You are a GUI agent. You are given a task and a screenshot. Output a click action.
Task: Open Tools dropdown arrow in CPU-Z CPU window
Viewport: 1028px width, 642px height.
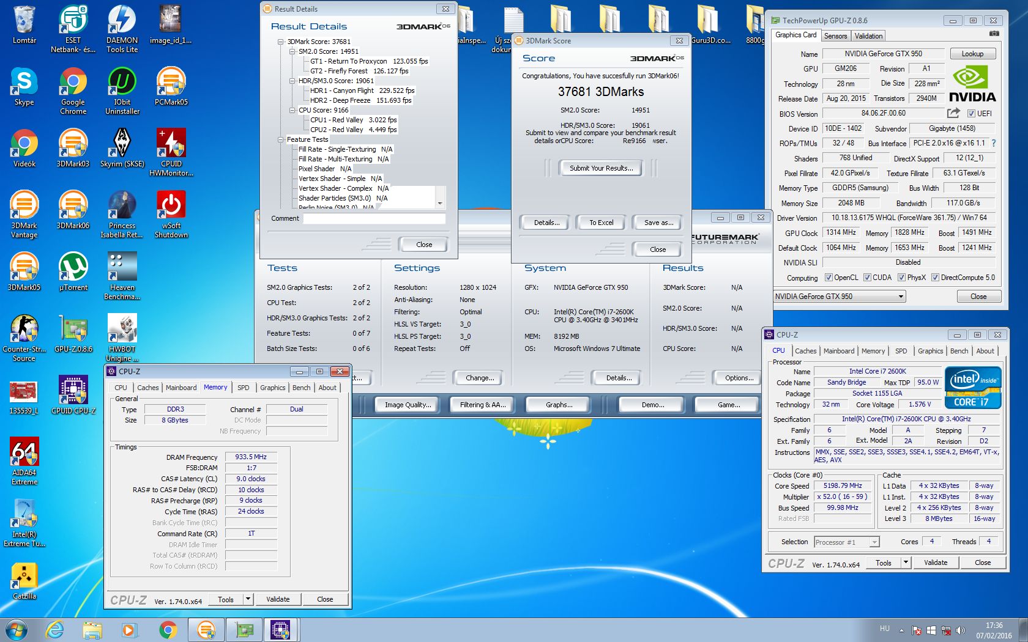click(x=906, y=563)
